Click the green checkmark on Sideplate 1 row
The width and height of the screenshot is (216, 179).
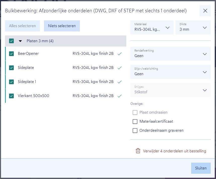(x=120, y=82)
